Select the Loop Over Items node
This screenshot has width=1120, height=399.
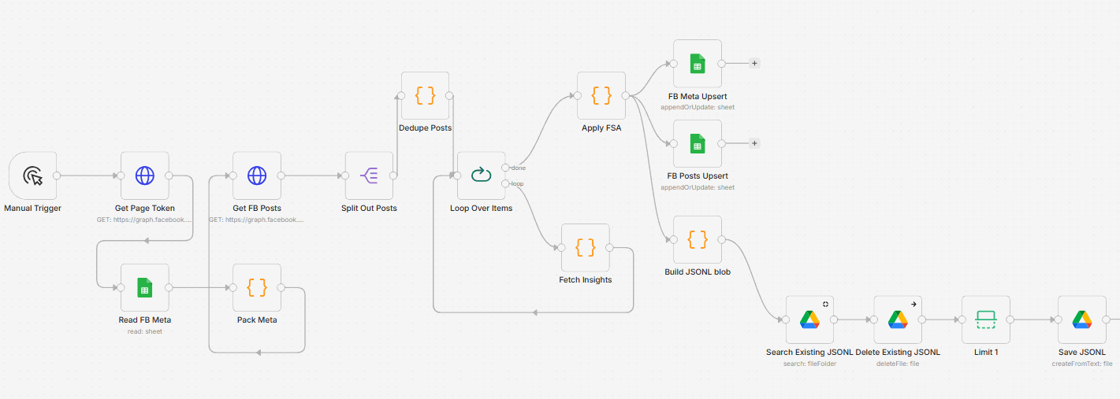tap(481, 175)
